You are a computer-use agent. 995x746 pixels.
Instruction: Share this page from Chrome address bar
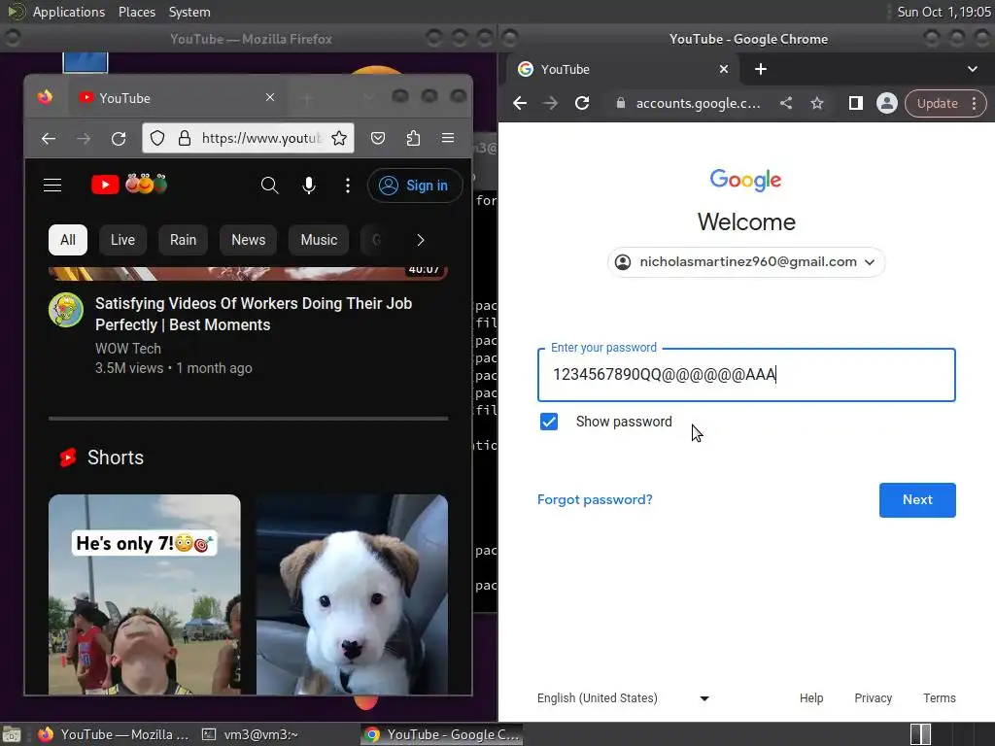click(786, 103)
